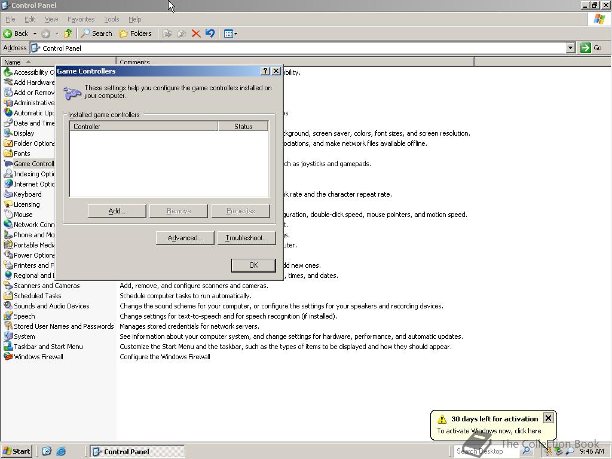Viewport: 612px width, 459px height.
Task: Launch Internet Explorer from Quick Launch
Action: tap(61, 451)
